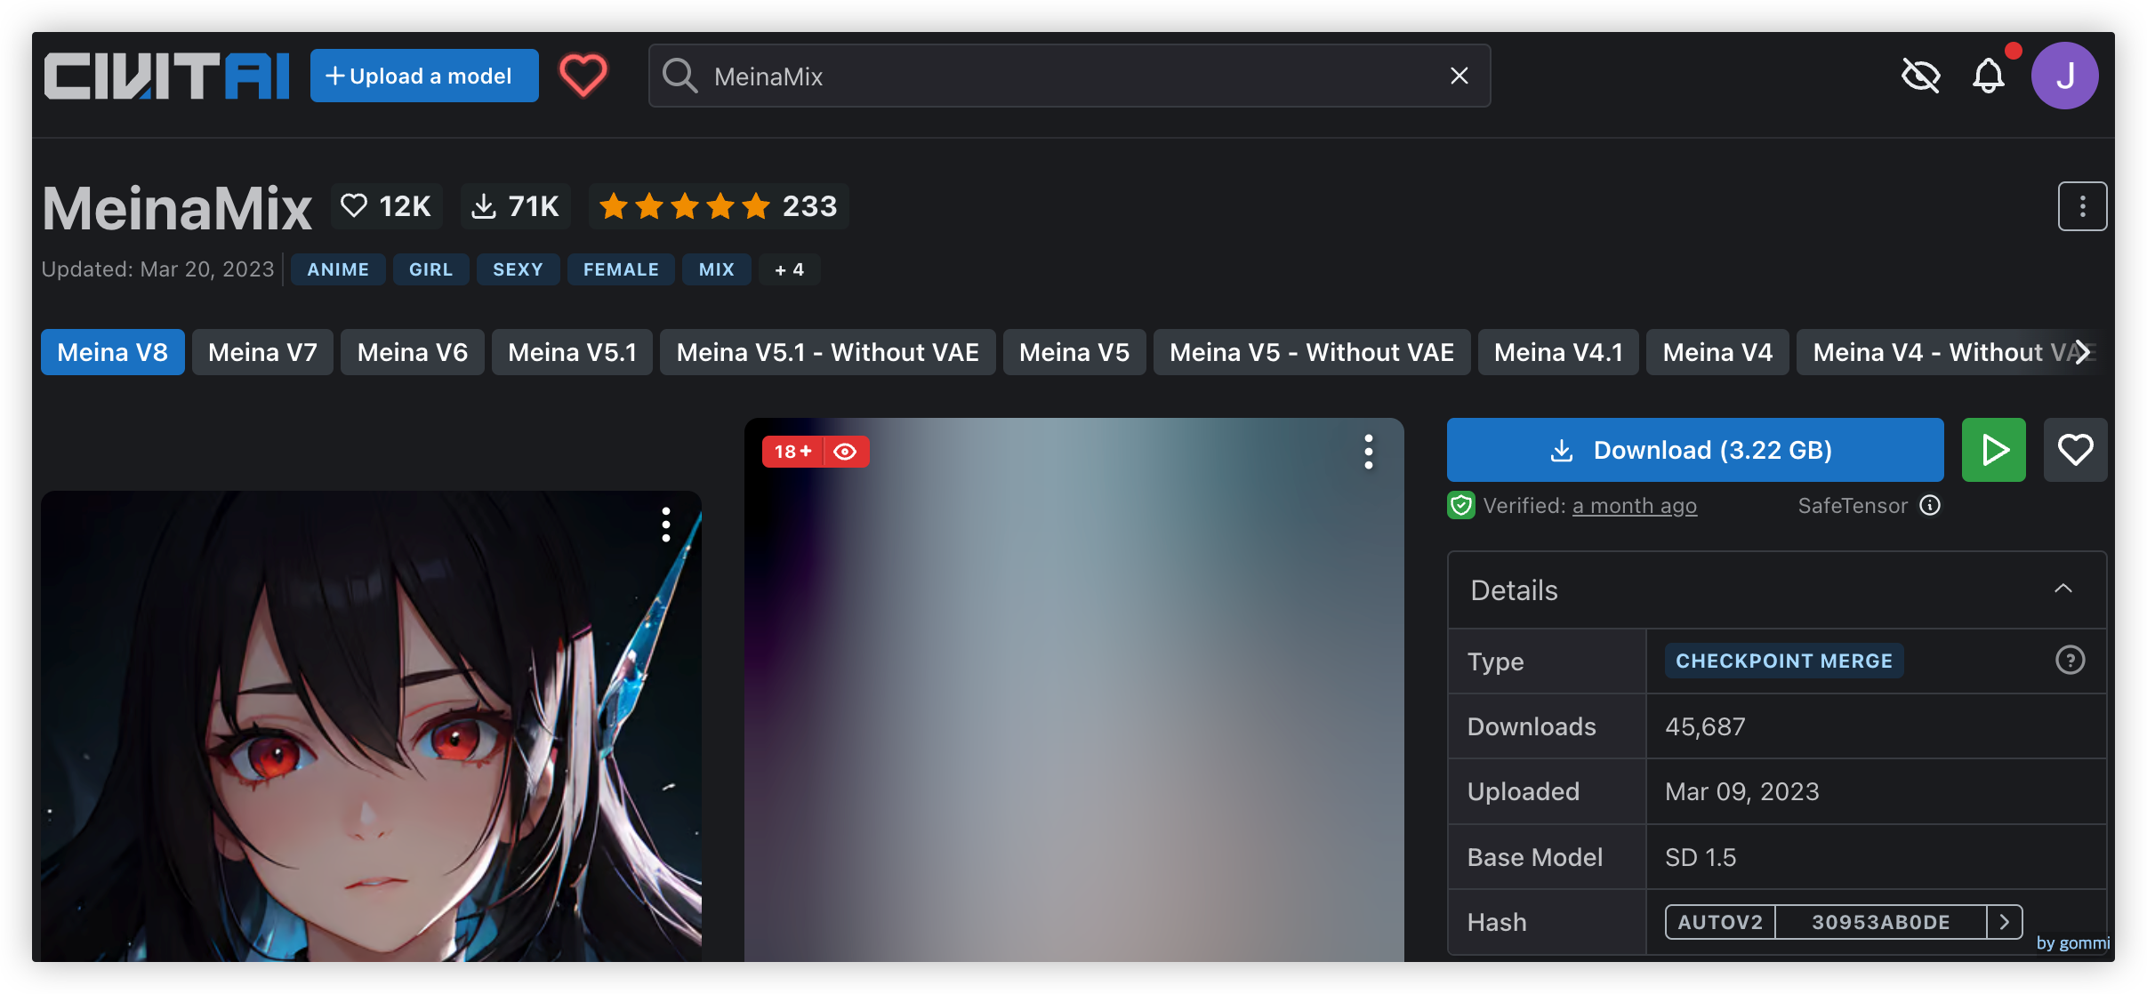Click the red heart icon in header
Viewport: 2147px width, 994px height.
(x=583, y=76)
